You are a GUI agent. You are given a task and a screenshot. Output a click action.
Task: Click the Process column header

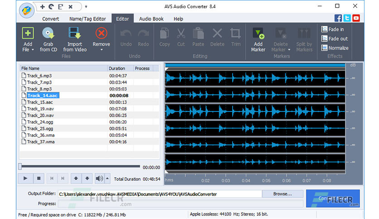coord(143,68)
